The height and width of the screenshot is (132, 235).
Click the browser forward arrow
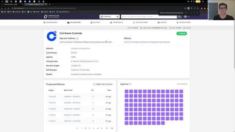(x=5, y=8)
